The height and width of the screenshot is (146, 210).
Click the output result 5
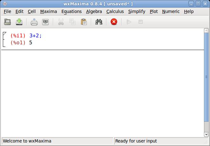pyautogui.click(x=31, y=42)
